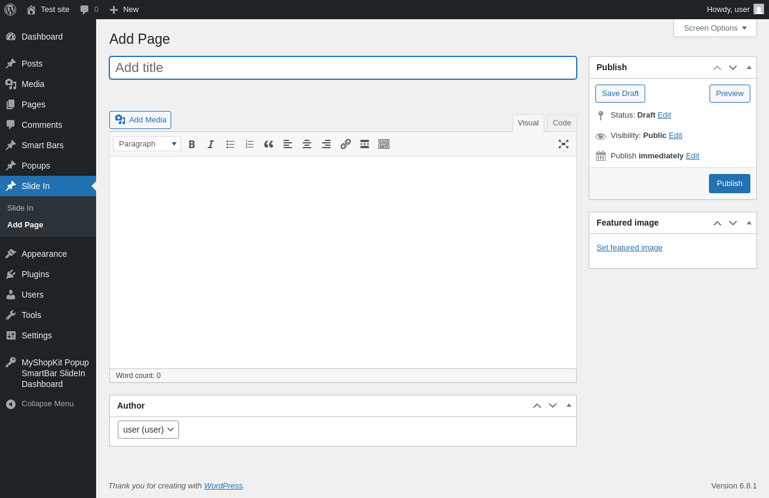The image size is (769, 498).
Task: Edit the publish immediately date
Action: click(x=693, y=156)
